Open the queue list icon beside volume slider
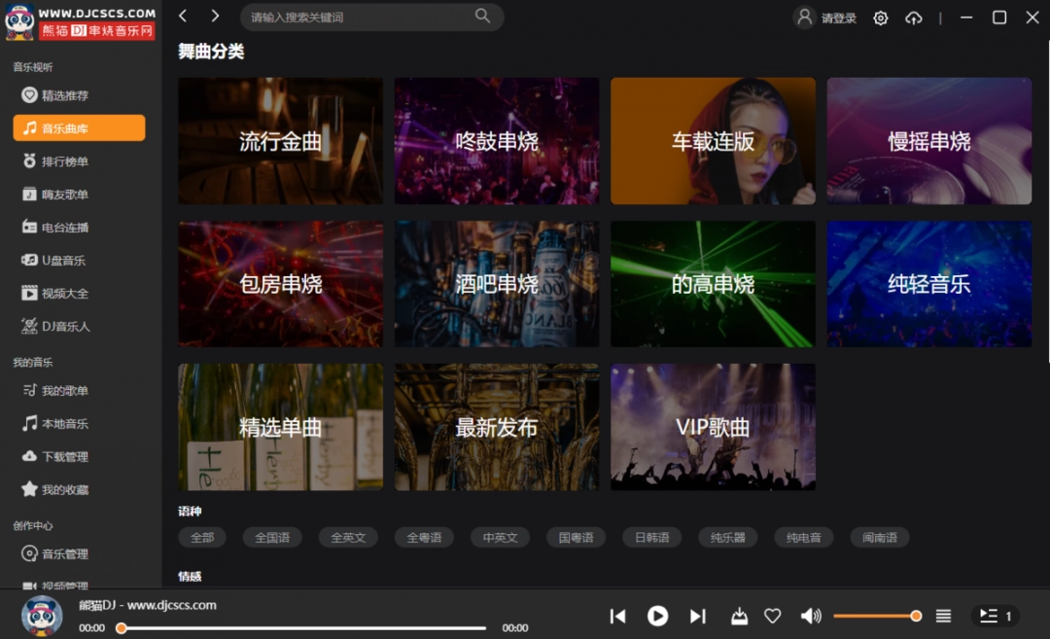1050x639 pixels. pyautogui.click(x=943, y=616)
